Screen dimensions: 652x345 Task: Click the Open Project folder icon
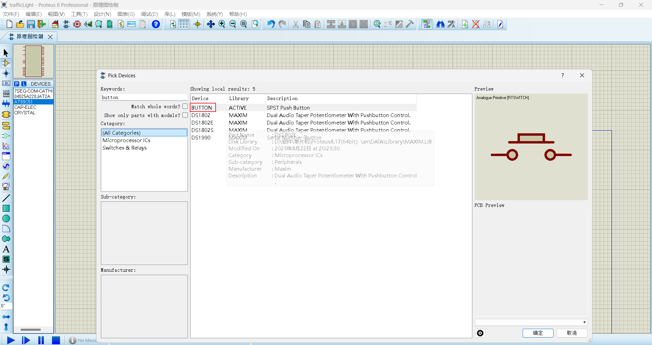[x=20, y=24]
